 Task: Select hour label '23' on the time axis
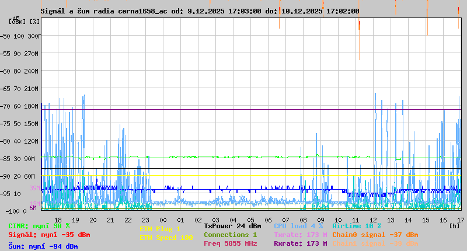145,220
